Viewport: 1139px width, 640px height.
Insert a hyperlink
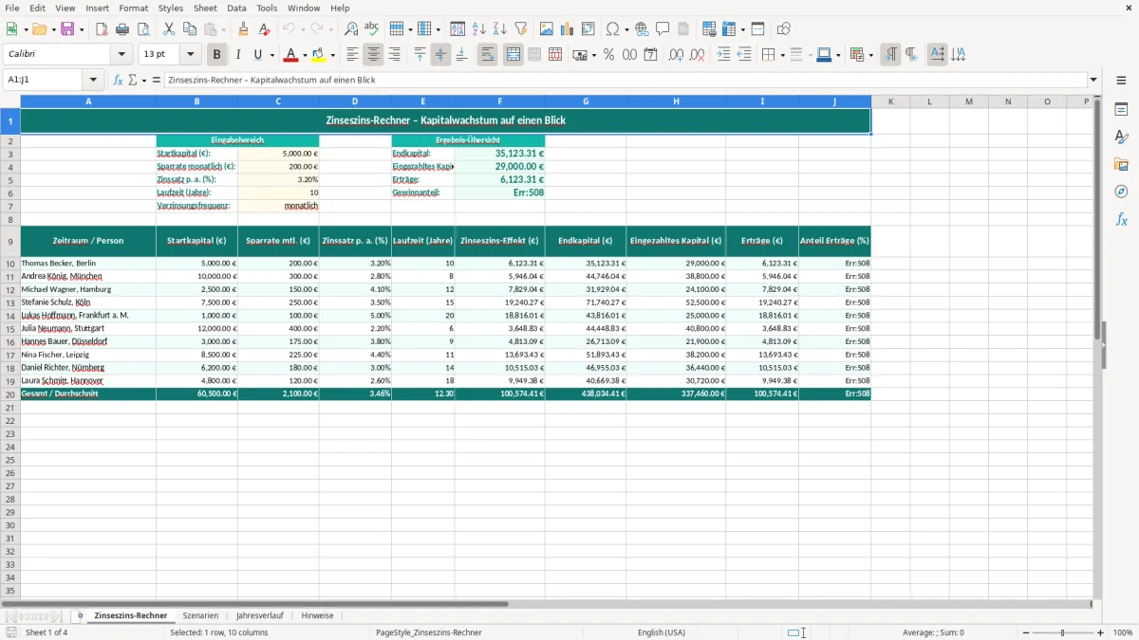642,29
